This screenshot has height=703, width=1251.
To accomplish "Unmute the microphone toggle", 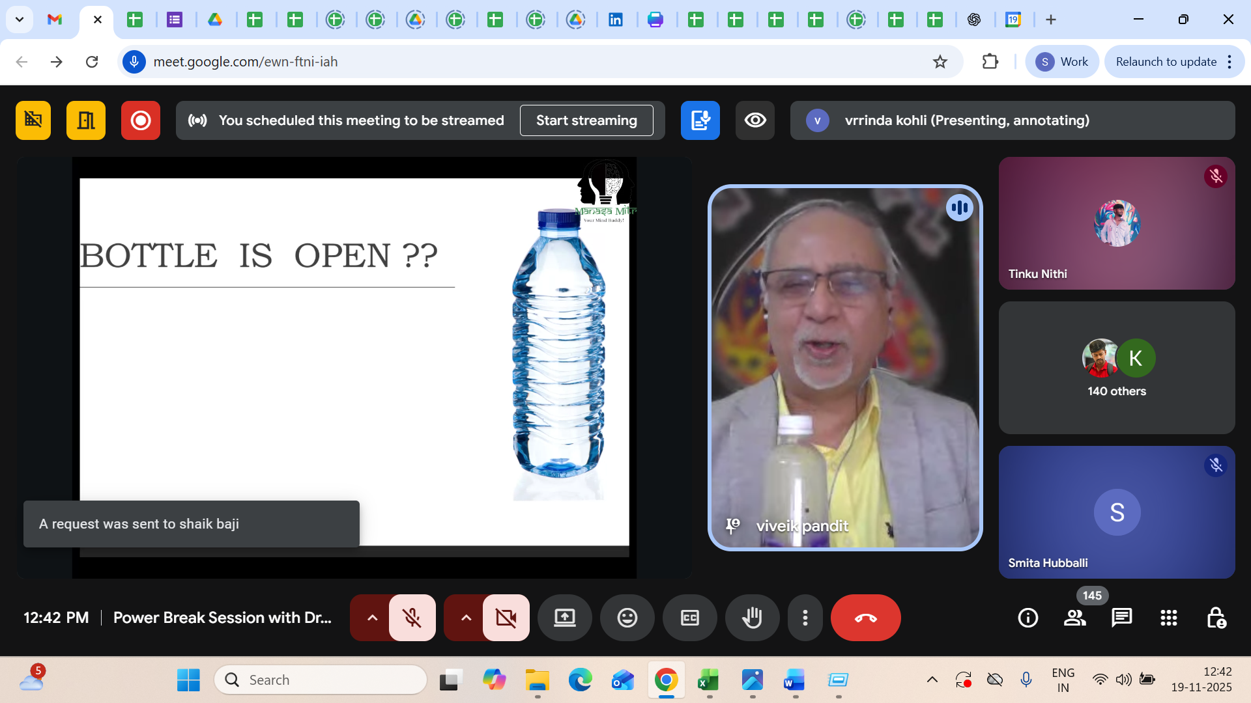I will click(412, 618).
